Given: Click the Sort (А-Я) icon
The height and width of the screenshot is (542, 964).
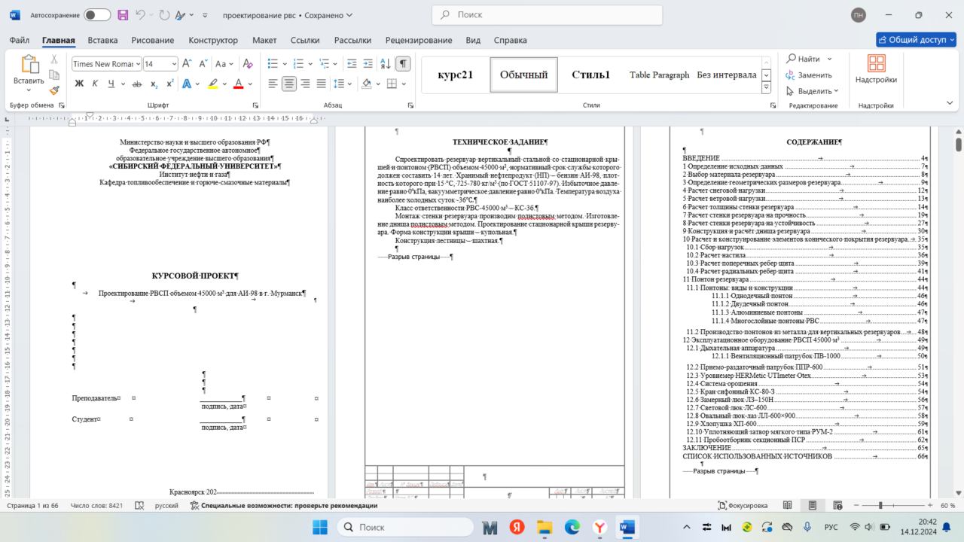Looking at the screenshot, I should coord(385,64).
